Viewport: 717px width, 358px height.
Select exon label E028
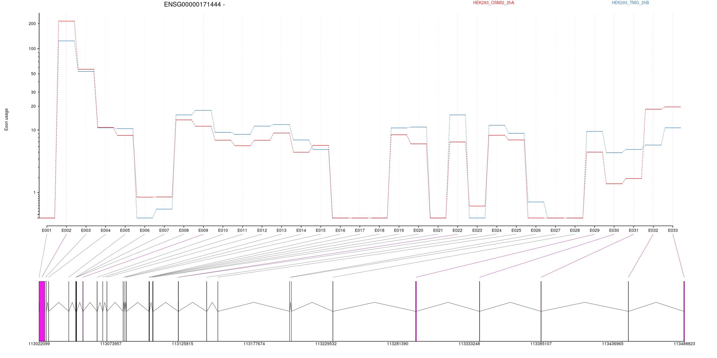(x=575, y=230)
